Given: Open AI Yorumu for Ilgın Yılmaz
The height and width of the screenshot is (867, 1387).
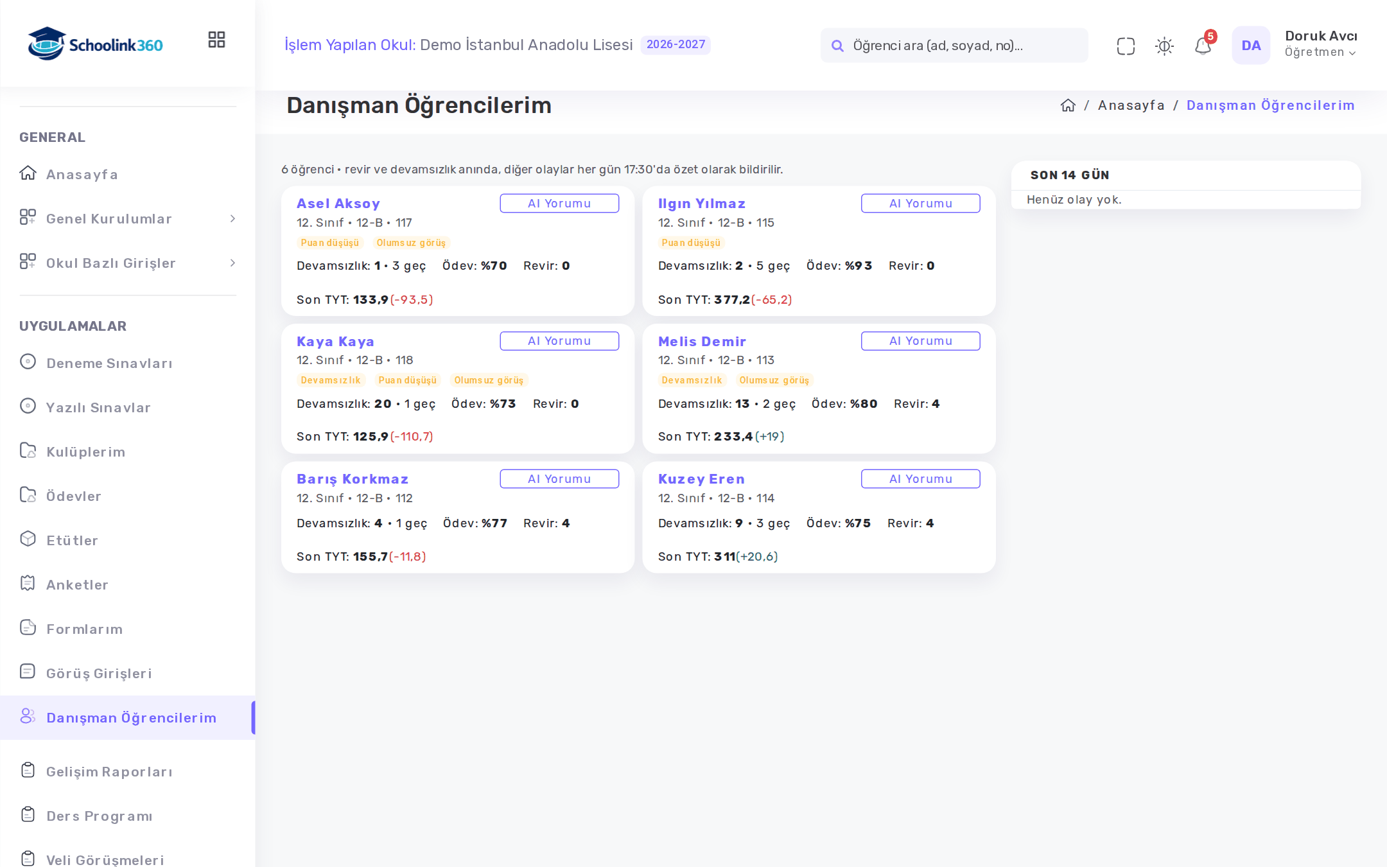Looking at the screenshot, I should [921, 203].
